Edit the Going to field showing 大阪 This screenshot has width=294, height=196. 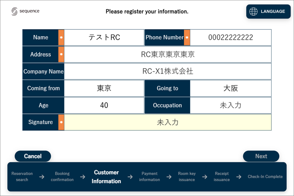click(231, 88)
